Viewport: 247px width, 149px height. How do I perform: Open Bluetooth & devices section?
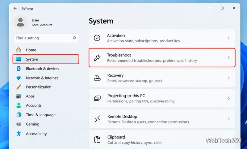point(46,68)
